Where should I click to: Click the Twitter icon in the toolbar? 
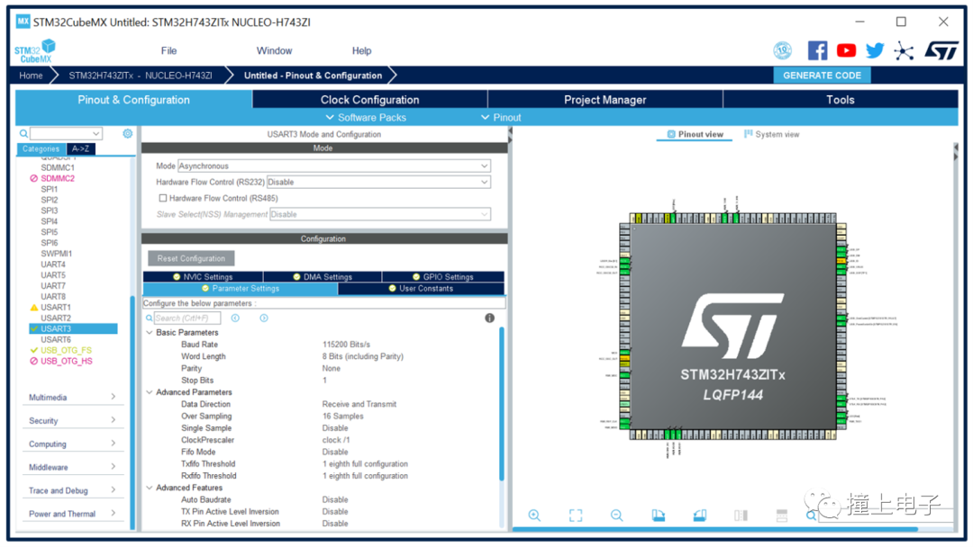[x=875, y=50]
